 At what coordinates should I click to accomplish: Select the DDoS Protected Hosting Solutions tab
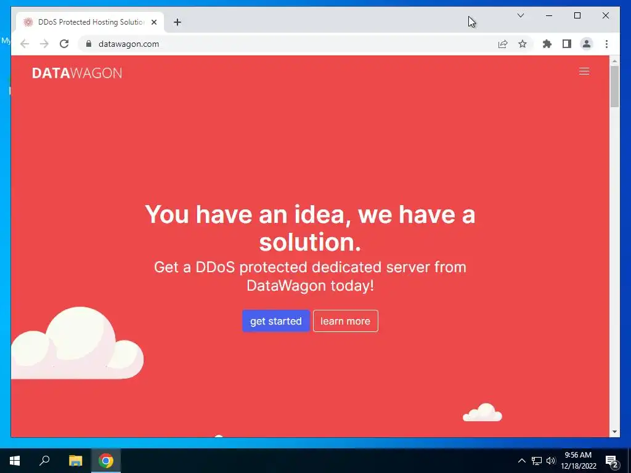[90, 22]
